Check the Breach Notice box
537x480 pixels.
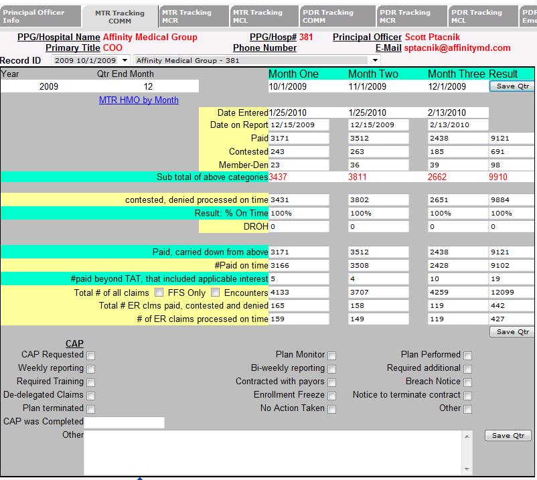[x=468, y=382]
